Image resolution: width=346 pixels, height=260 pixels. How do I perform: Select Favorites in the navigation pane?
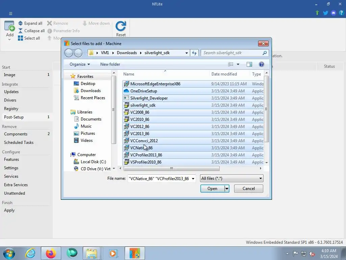point(85,76)
